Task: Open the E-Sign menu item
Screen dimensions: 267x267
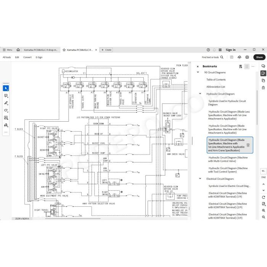Action: (x=39, y=57)
